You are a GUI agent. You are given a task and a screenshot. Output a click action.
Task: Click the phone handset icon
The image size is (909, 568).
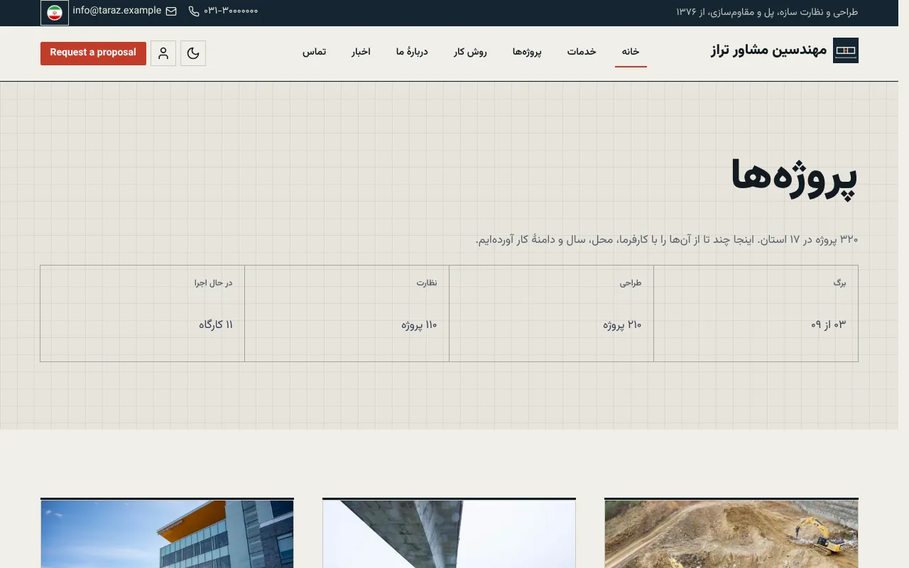tap(194, 11)
